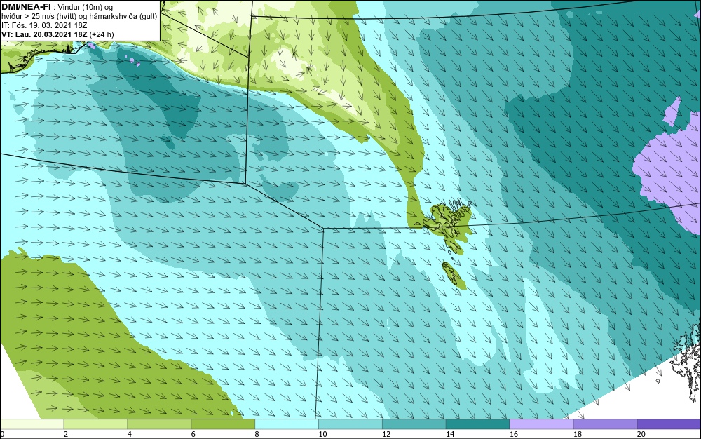The image size is (701, 439).
Task: Click the 10–12 m/s light teal swatch
Action: pos(350,424)
